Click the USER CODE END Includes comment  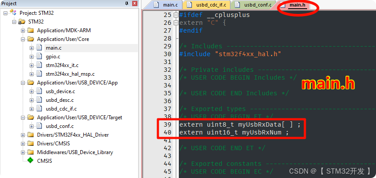pos(234,93)
